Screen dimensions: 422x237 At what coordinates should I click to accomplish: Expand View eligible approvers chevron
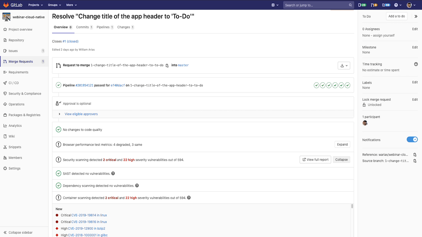[59, 114]
